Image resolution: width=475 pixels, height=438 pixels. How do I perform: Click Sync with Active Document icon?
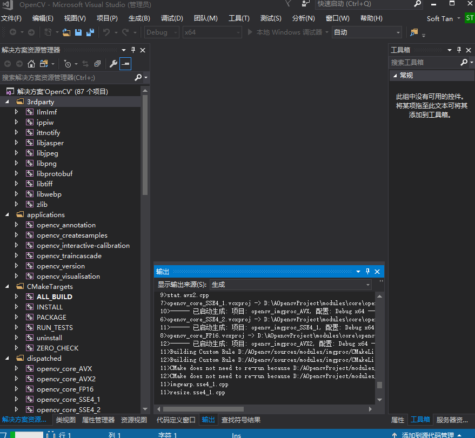coord(85,64)
